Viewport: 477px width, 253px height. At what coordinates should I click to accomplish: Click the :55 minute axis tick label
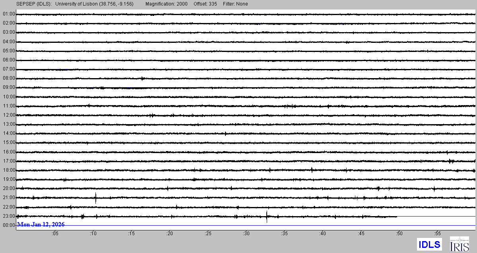pyautogui.click(x=437, y=234)
